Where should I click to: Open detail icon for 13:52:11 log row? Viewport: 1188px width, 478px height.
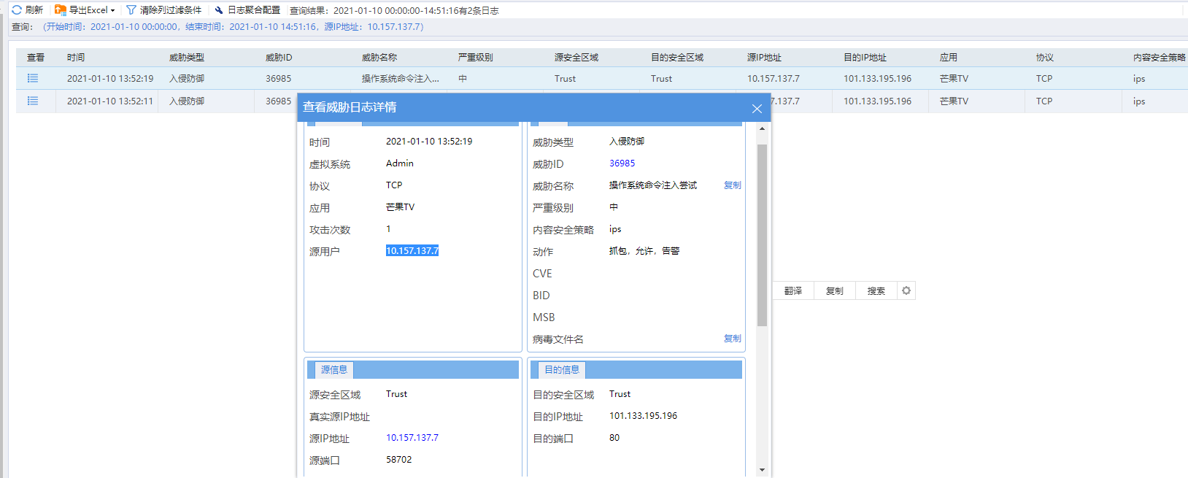[x=33, y=101]
